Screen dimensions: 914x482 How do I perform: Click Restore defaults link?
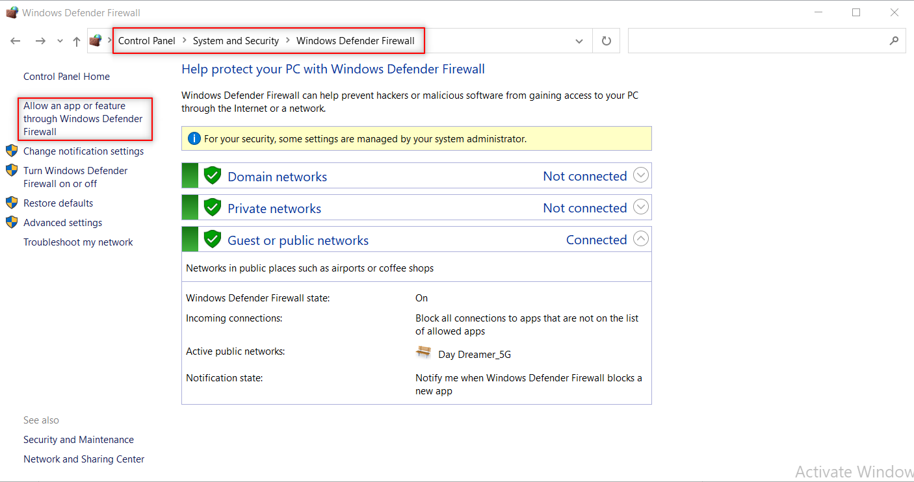tap(59, 203)
